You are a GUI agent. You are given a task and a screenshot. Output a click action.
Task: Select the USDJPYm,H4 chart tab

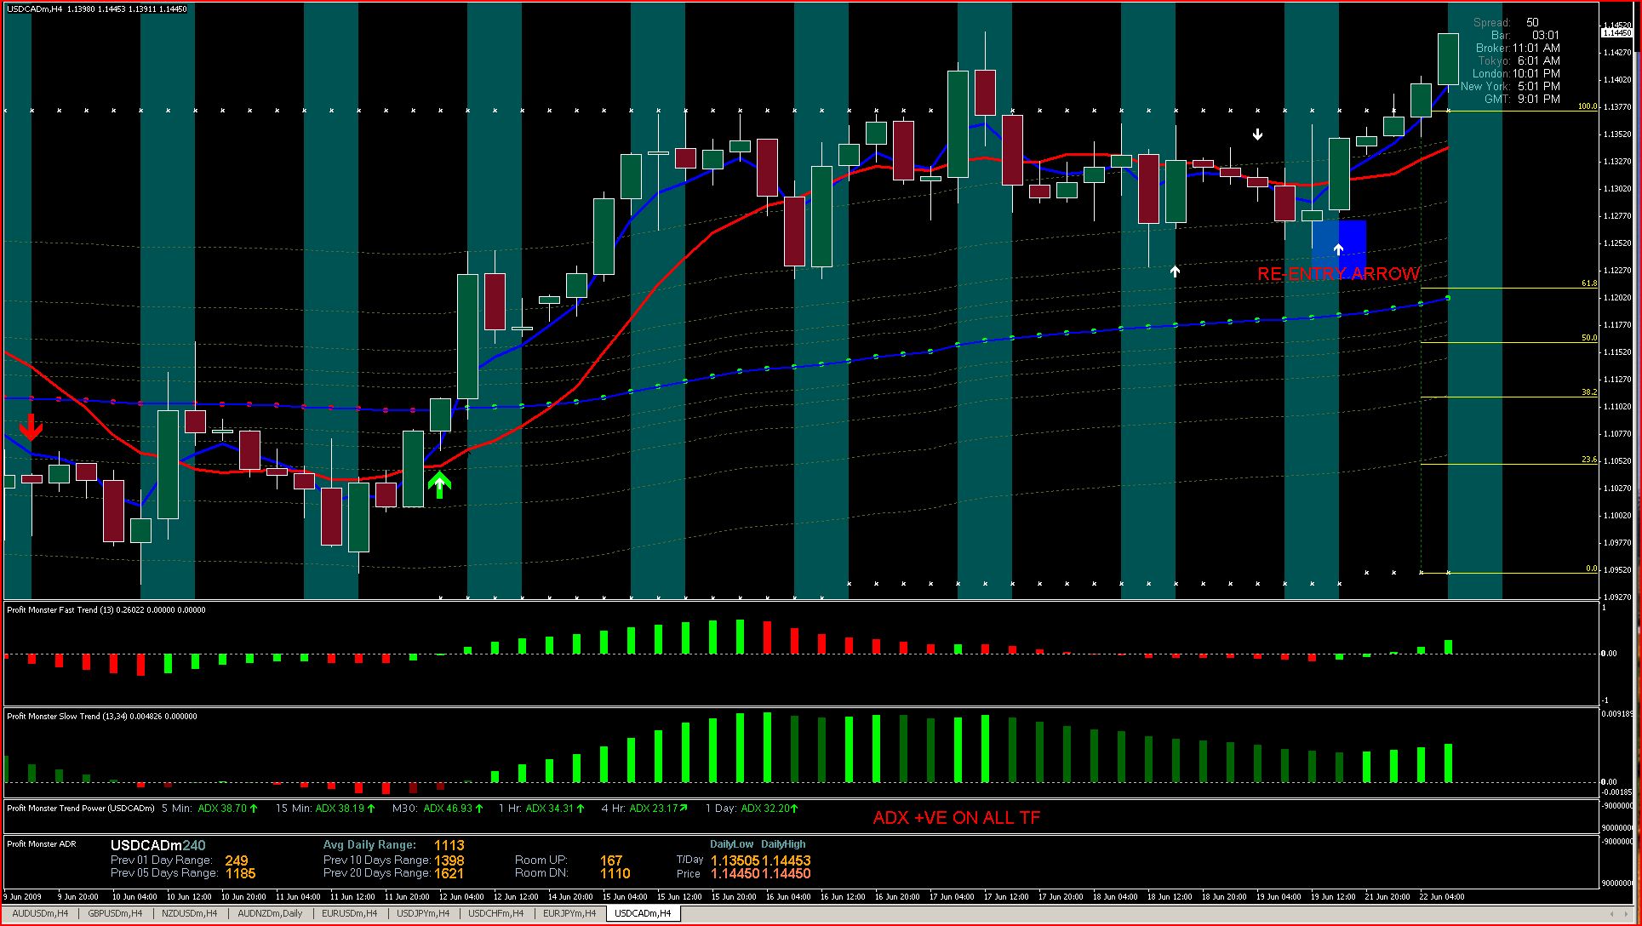(423, 913)
